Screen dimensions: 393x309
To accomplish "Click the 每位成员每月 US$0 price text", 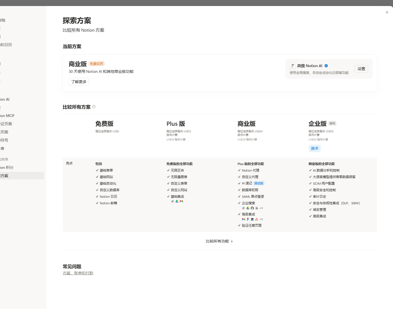I will (x=107, y=131).
